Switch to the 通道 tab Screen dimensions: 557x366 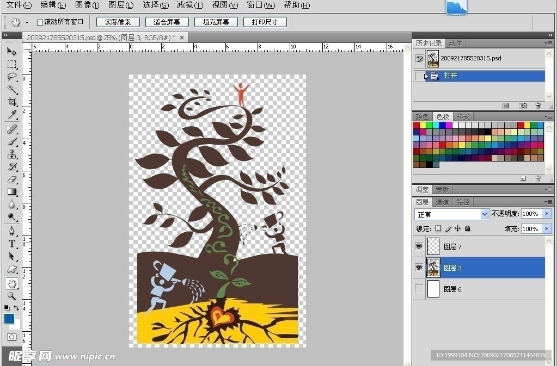(x=442, y=202)
